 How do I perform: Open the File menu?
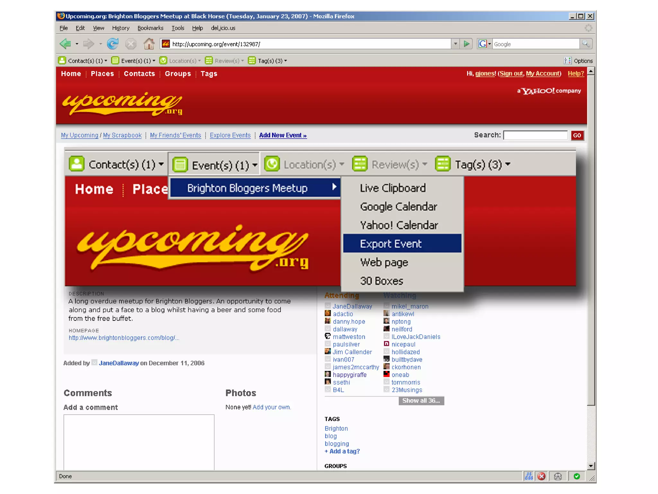pos(64,28)
